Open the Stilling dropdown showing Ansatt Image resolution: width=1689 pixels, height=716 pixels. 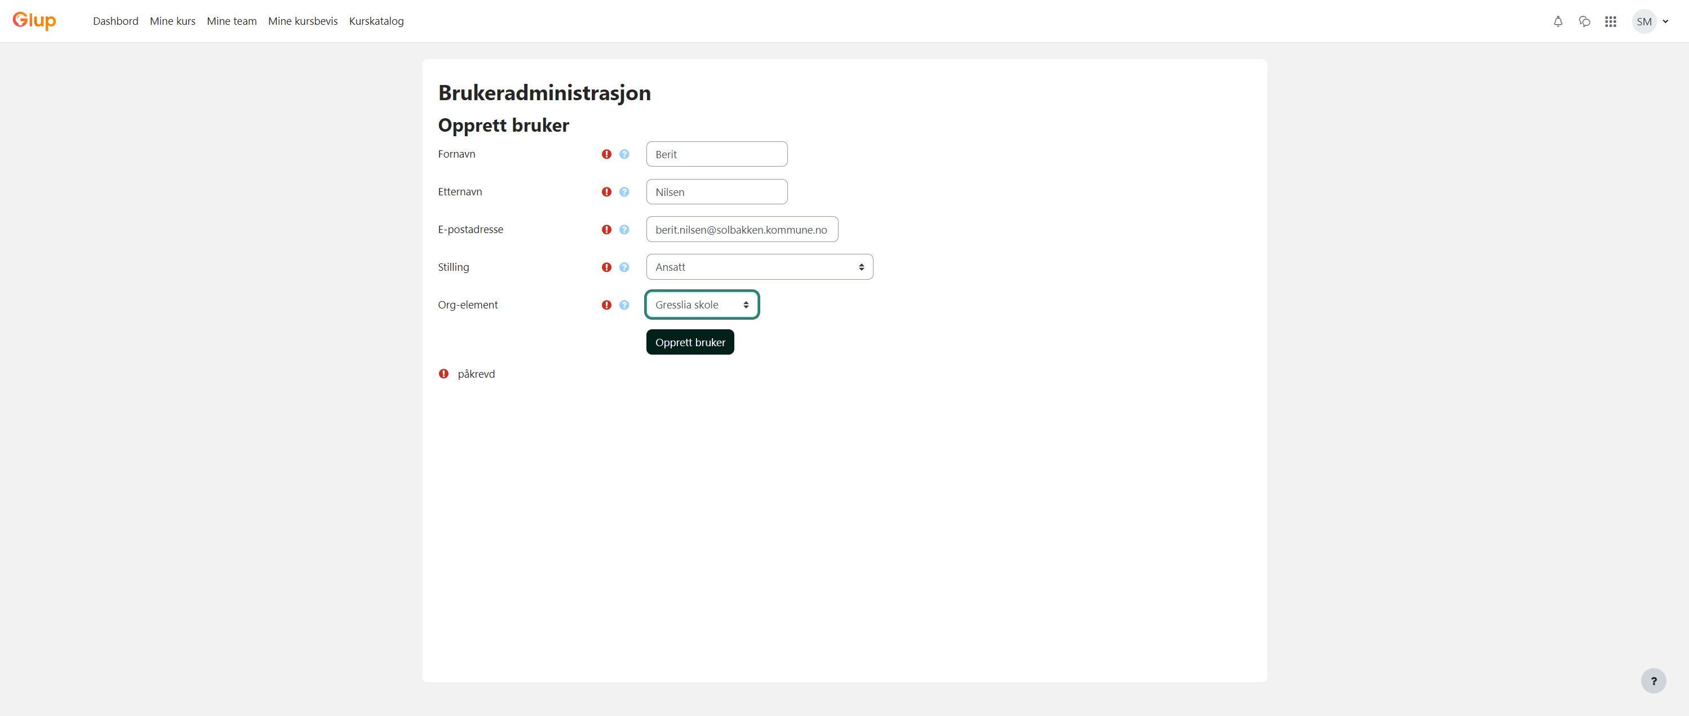point(759,267)
